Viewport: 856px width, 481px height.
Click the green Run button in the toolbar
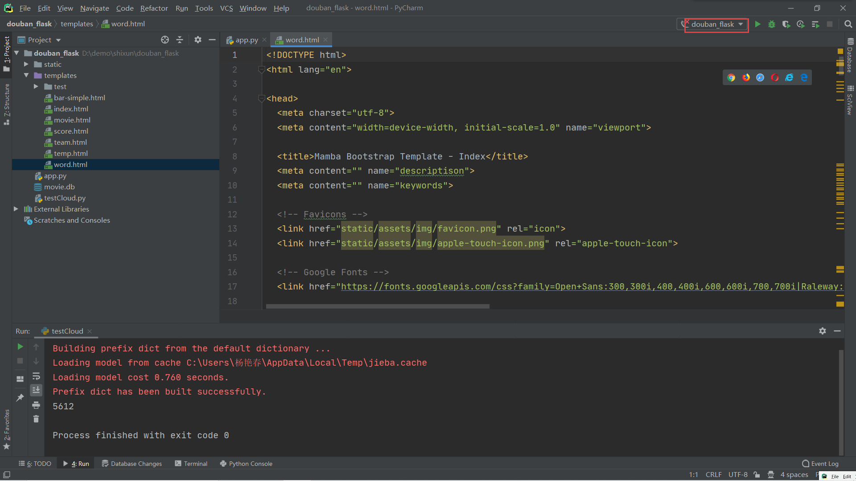click(x=757, y=24)
